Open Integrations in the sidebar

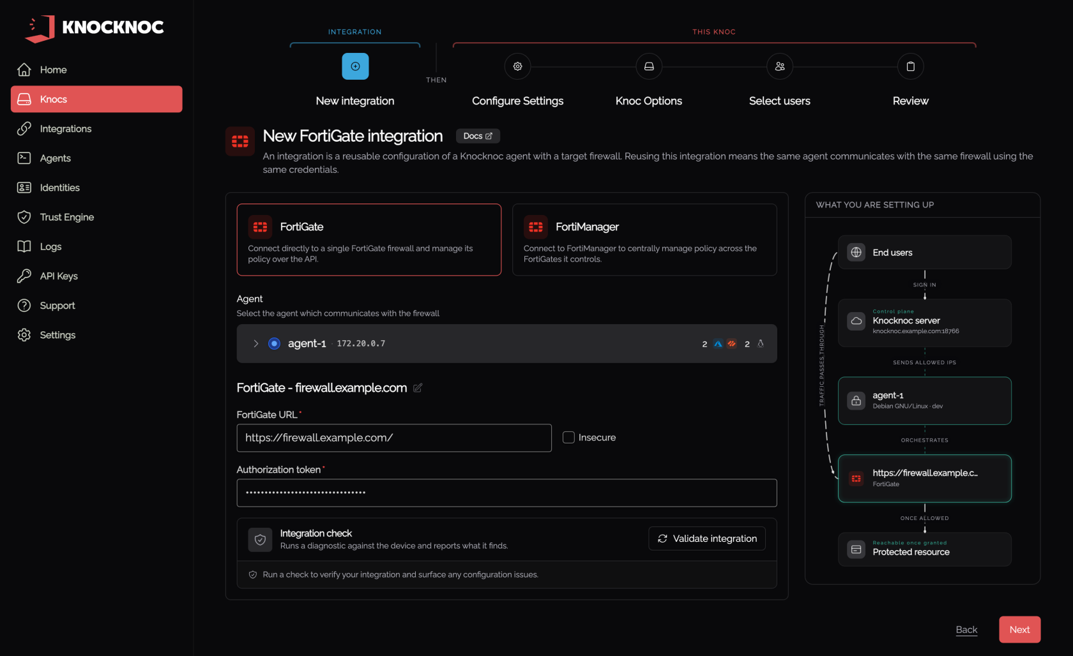coord(96,128)
